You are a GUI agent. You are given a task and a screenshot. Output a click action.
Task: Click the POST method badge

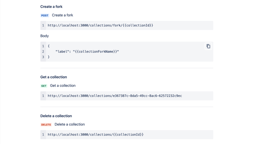click(x=45, y=15)
